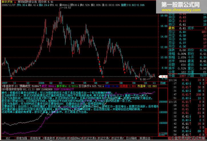Open the 讯 news side tab
This screenshot has height=141, width=207.
pyautogui.click(x=193, y=138)
